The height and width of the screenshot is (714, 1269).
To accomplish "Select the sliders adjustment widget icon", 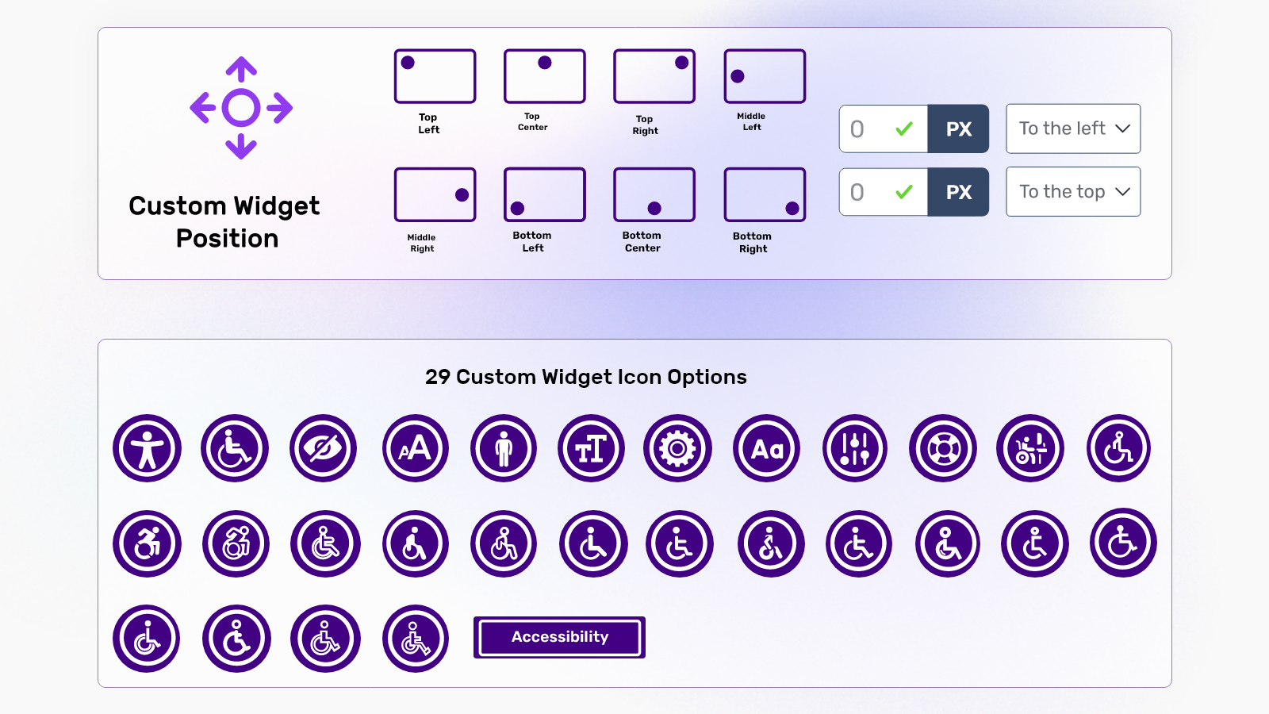I will (x=854, y=448).
